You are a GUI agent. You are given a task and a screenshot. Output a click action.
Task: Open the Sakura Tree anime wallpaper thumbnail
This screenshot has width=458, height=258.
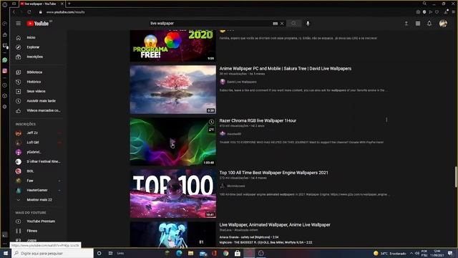[173, 90]
